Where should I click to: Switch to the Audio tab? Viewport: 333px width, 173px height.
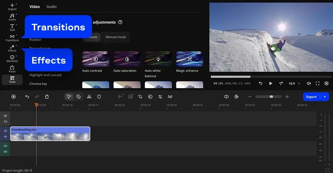(52, 7)
